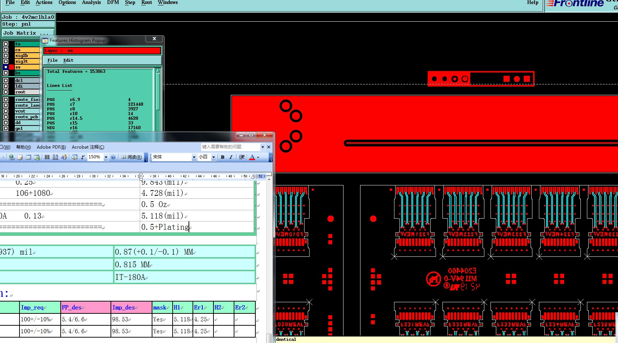Click the distributed alignment icon in Word
618x343 pixels.
coord(242,157)
